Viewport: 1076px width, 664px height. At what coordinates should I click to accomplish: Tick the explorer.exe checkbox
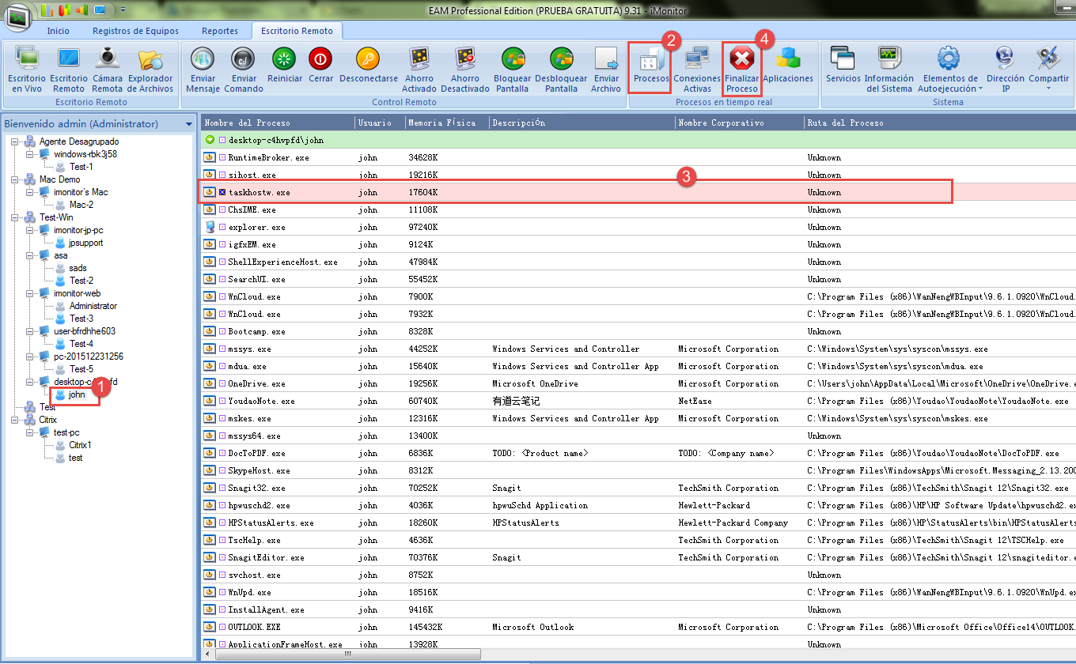pyautogui.click(x=223, y=227)
